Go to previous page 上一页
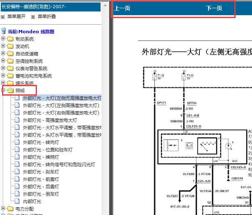 122,8
